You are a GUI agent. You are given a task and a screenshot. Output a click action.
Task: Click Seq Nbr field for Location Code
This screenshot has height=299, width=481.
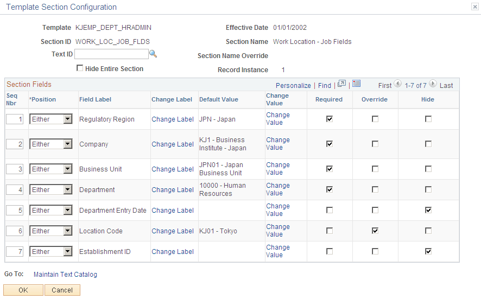point(15,231)
